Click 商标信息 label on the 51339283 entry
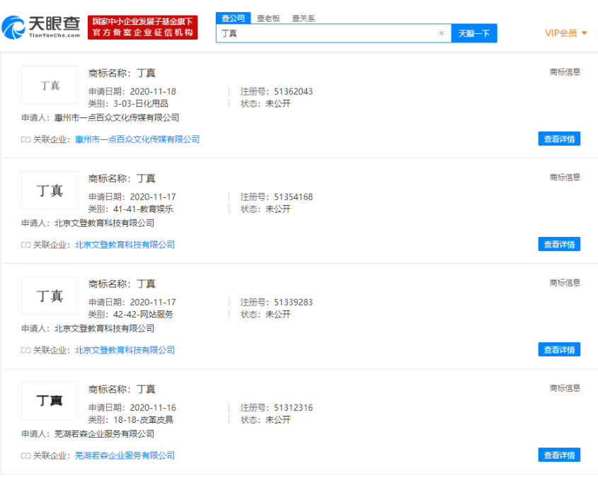The image size is (598, 478). (565, 283)
